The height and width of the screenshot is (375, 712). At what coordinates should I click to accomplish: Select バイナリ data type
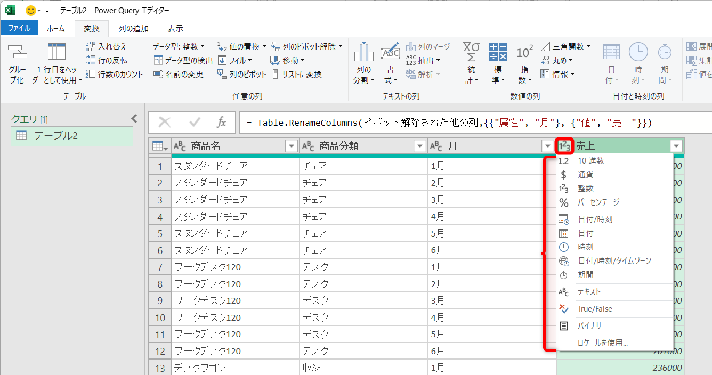tap(614, 325)
